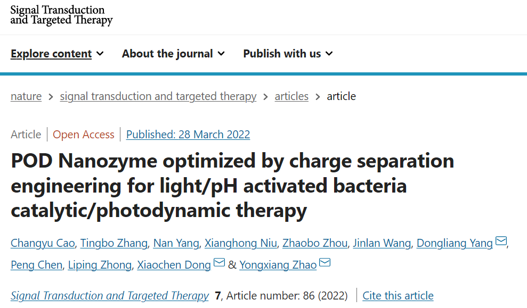Open the articles breadcrumb link

(291, 96)
